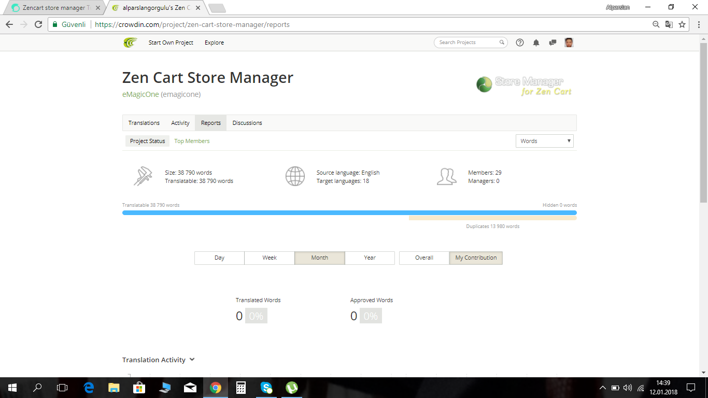Click the secure padlock icon
Image resolution: width=708 pixels, height=398 pixels.
[55, 24]
